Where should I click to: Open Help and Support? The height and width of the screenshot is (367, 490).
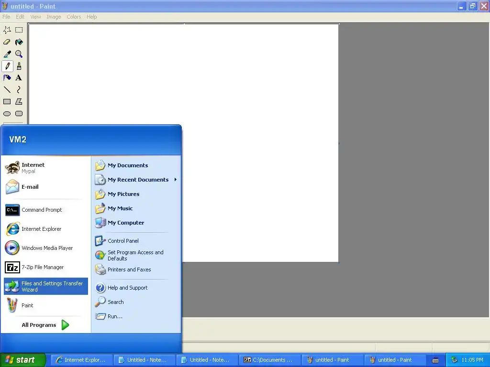point(136,288)
